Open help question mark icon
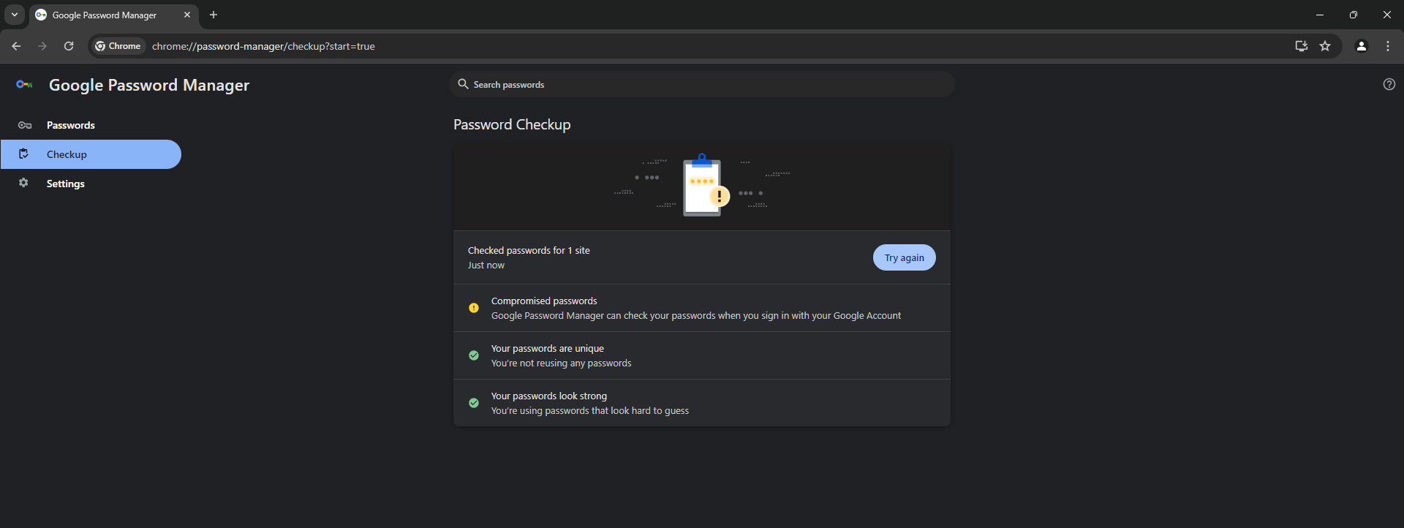The width and height of the screenshot is (1404, 528). tap(1389, 85)
